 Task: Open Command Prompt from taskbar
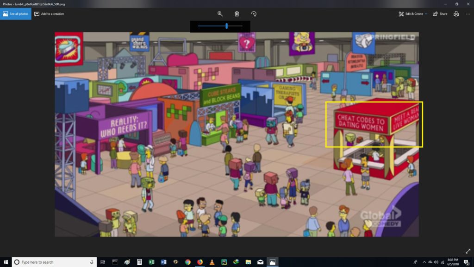click(115, 262)
